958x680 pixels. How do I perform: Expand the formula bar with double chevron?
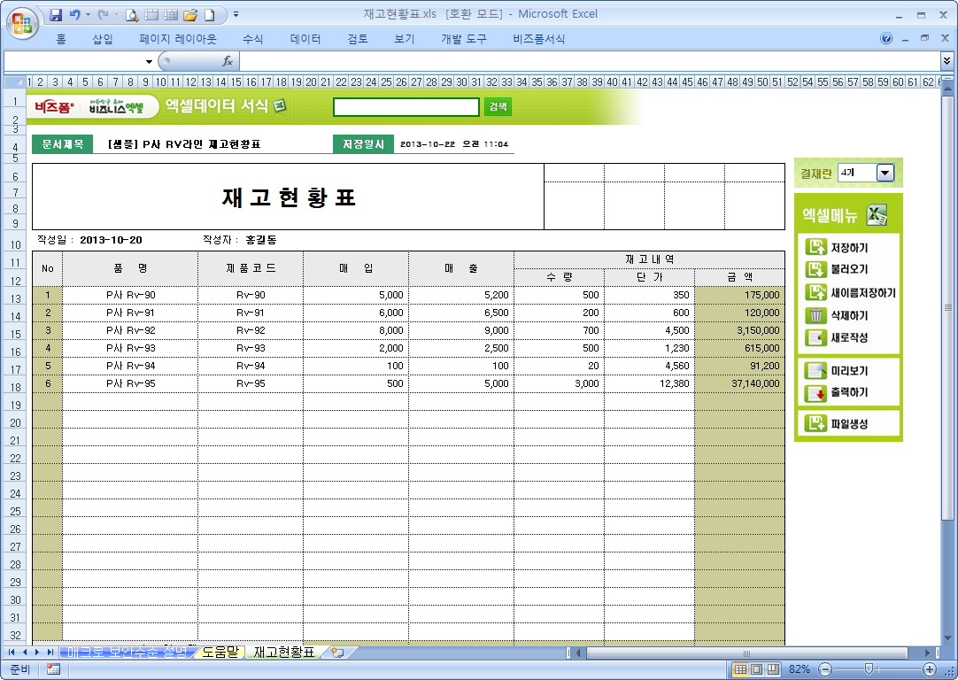pyautogui.click(x=946, y=61)
